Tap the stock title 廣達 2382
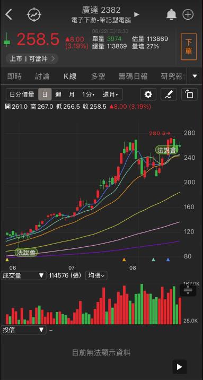Image resolution: width=203 pixels, height=380 pixels. point(101,10)
